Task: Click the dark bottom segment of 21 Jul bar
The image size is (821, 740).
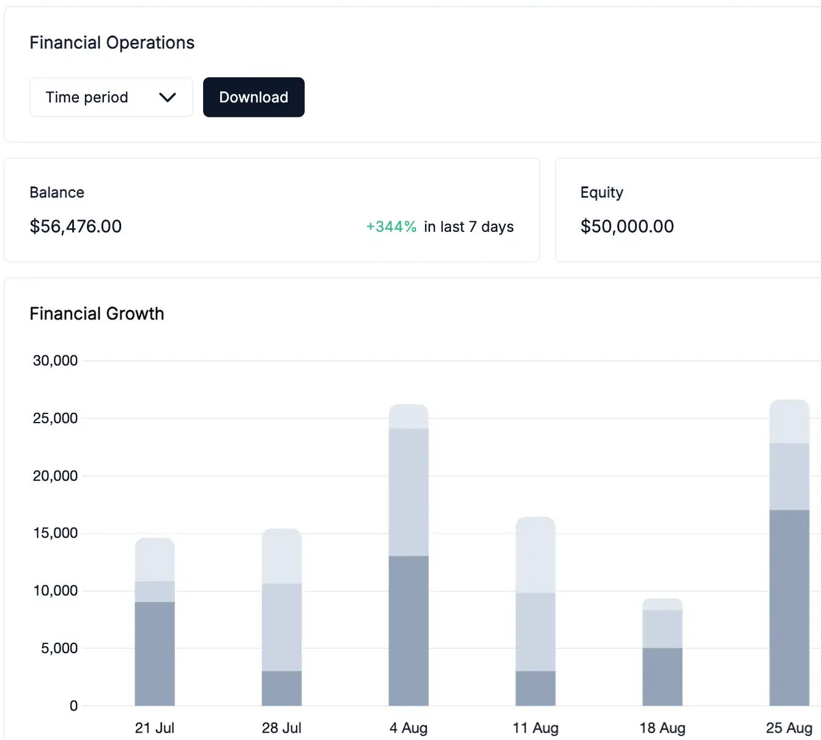Action: coord(155,653)
